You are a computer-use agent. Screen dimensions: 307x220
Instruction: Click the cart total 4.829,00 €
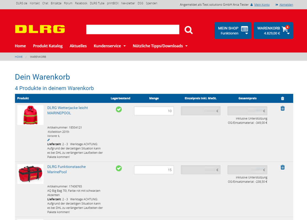(x=272, y=34)
